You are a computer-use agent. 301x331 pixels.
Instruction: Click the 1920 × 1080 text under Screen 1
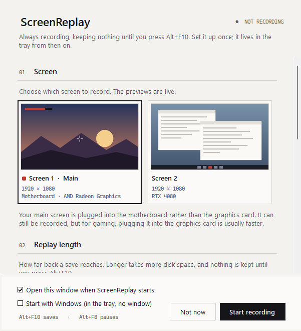point(38,189)
